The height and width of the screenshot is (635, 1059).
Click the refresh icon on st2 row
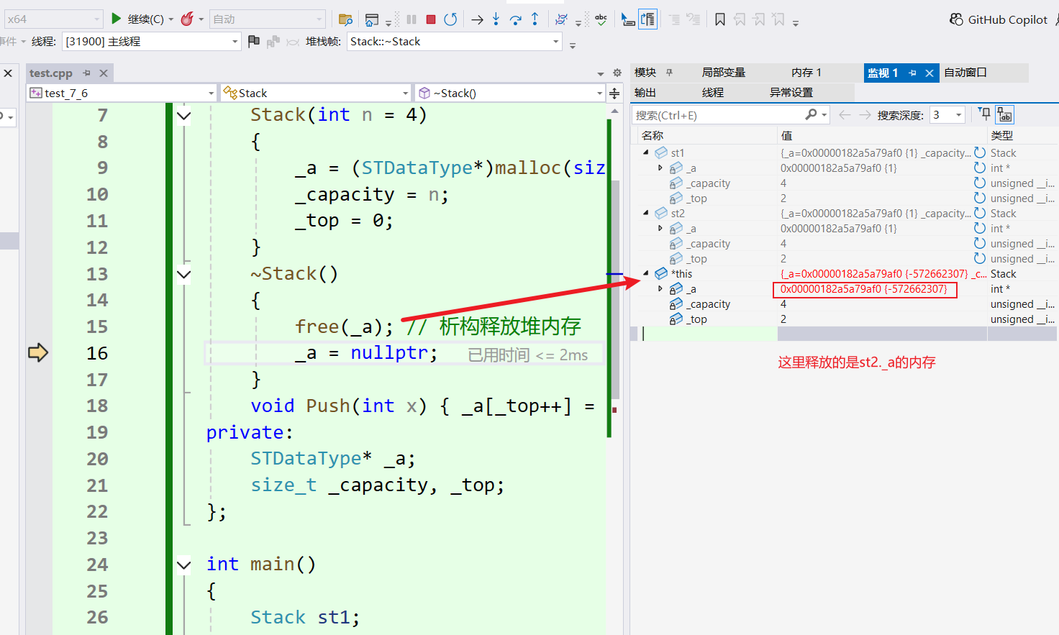click(x=979, y=212)
